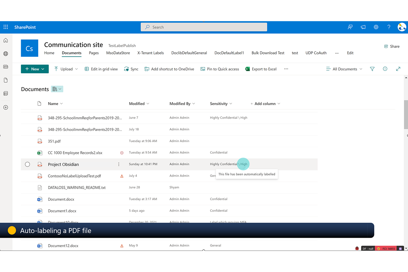Switch to the Pages navigation tab
The image size is (408, 272).
point(94,53)
